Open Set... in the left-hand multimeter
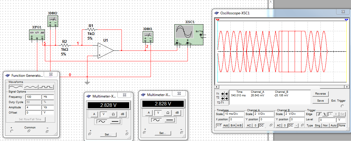The height and width of the screenshot is (141, 351). click(x=108, y=134)
